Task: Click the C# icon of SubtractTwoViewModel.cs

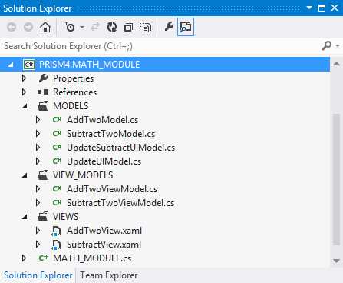Action: point(57,202)
